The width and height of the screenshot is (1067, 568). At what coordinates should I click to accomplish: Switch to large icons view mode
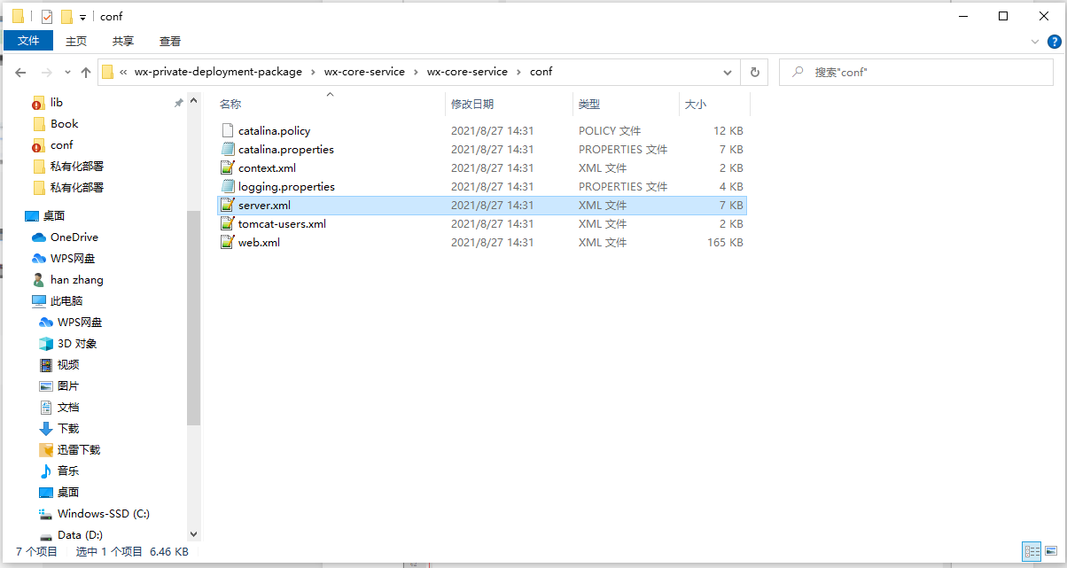coord(1051,551)
